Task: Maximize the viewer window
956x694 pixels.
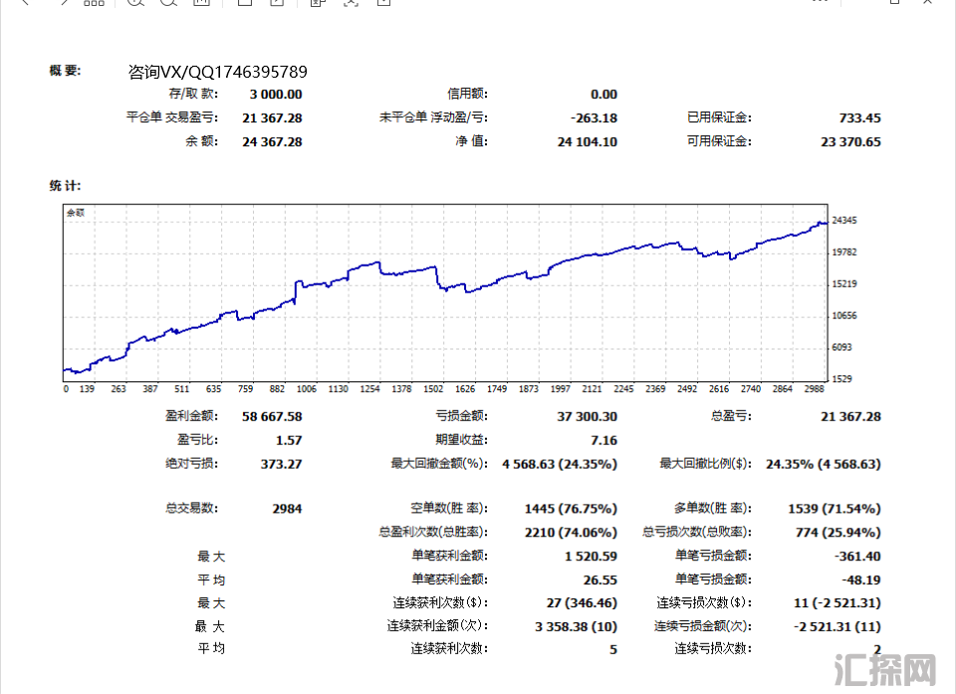Action: (895, 3)
